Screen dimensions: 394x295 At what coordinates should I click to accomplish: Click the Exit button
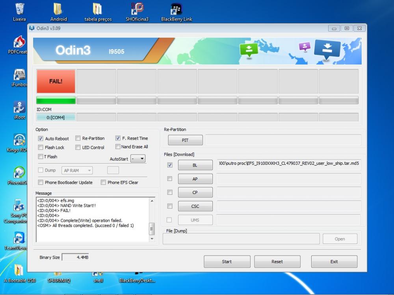tap(334, 262)
